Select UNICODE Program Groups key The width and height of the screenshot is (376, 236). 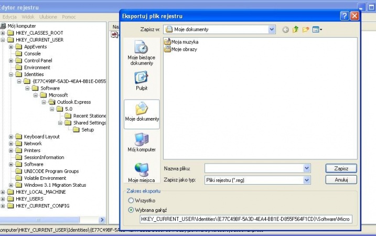(x=51, y=171)
